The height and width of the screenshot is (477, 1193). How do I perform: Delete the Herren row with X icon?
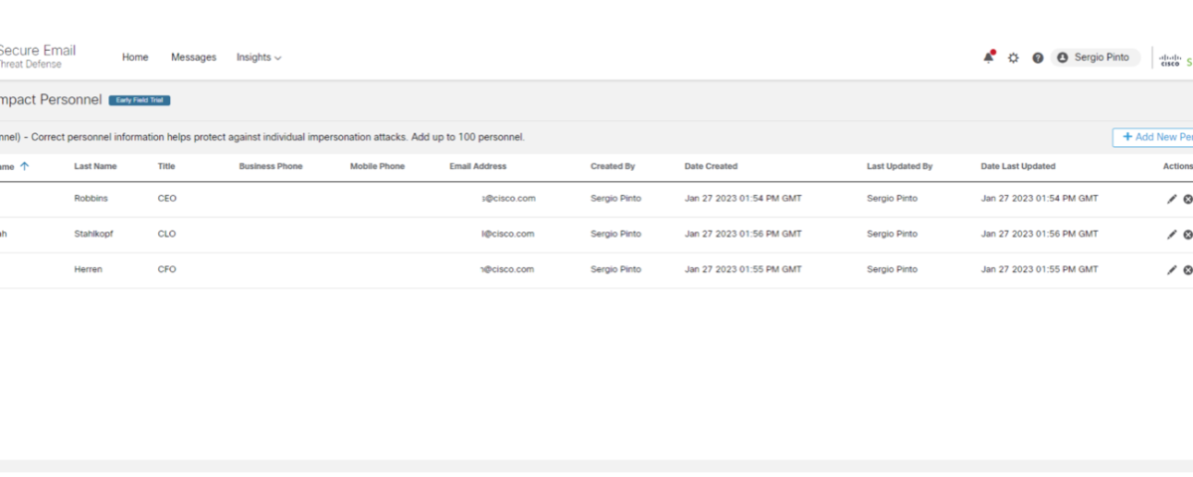pyautogui.click(x=1188, y=271)
